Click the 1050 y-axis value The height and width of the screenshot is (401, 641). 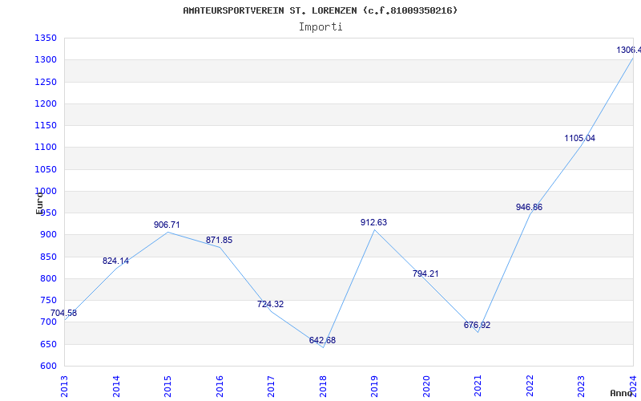[46, 169]
